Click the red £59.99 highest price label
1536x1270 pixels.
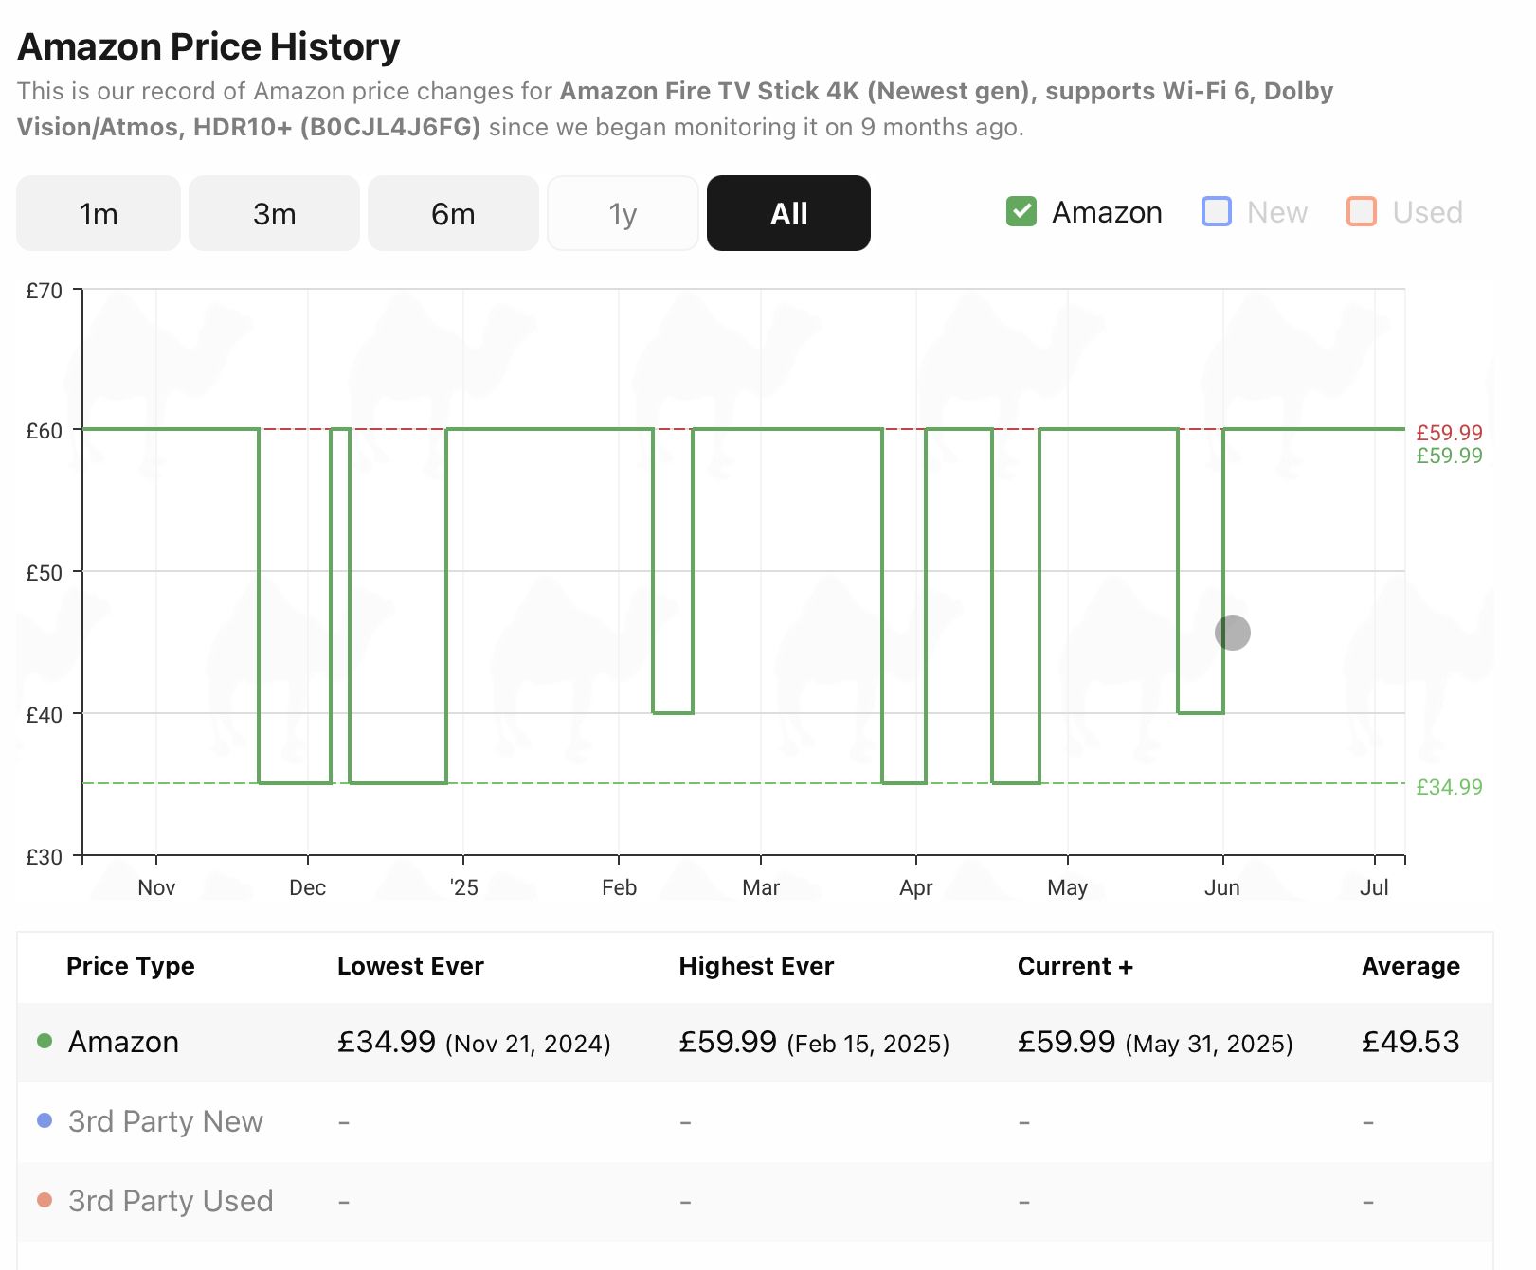(1449, 433)
